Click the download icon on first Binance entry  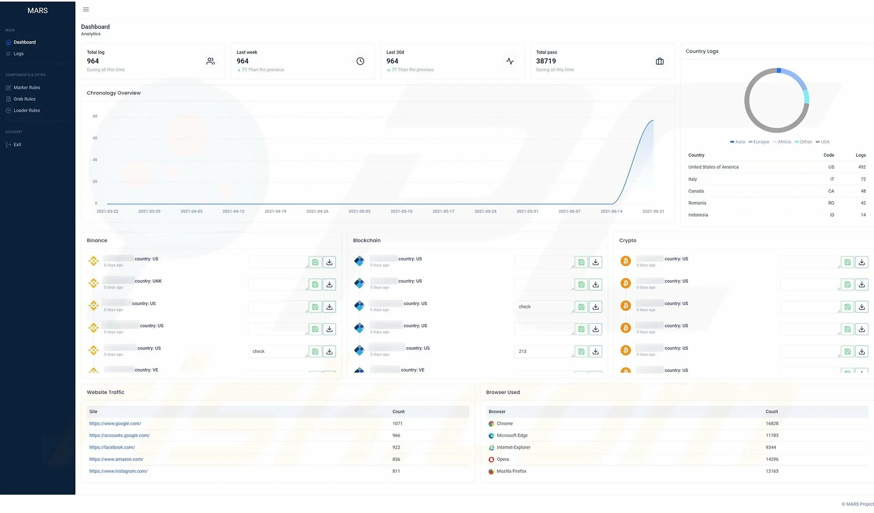[x=329, y=261]
